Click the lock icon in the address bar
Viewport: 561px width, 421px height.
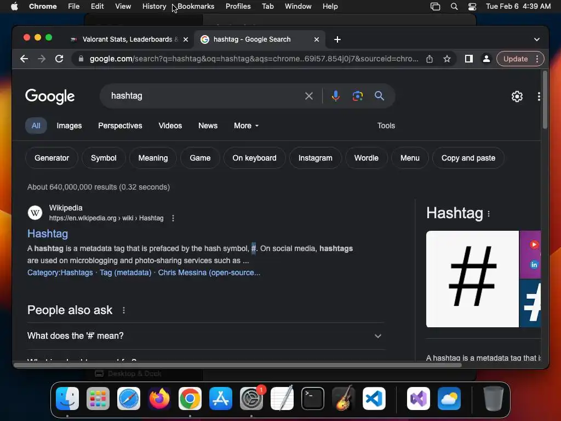pos(81,59)
